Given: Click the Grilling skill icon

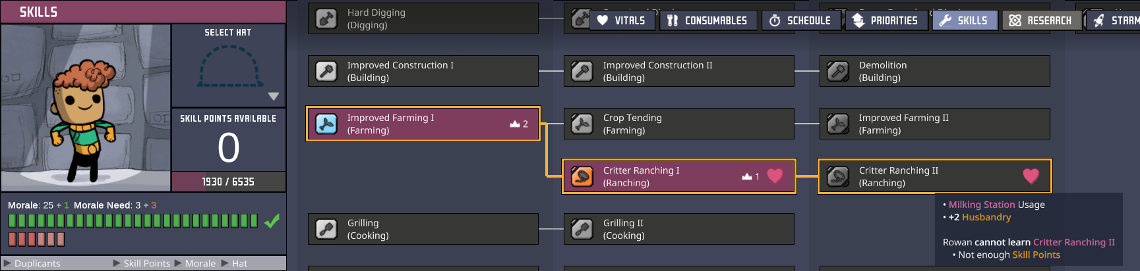Looking at the screenshot, I should click(x=326, y=229).
